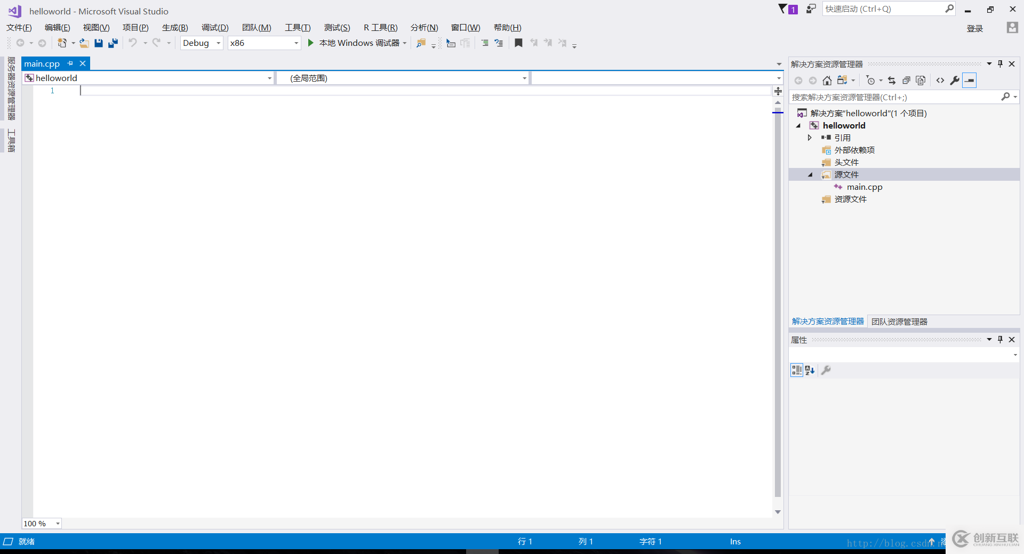Click the Redo arrow icon

(x=156, y=43)
